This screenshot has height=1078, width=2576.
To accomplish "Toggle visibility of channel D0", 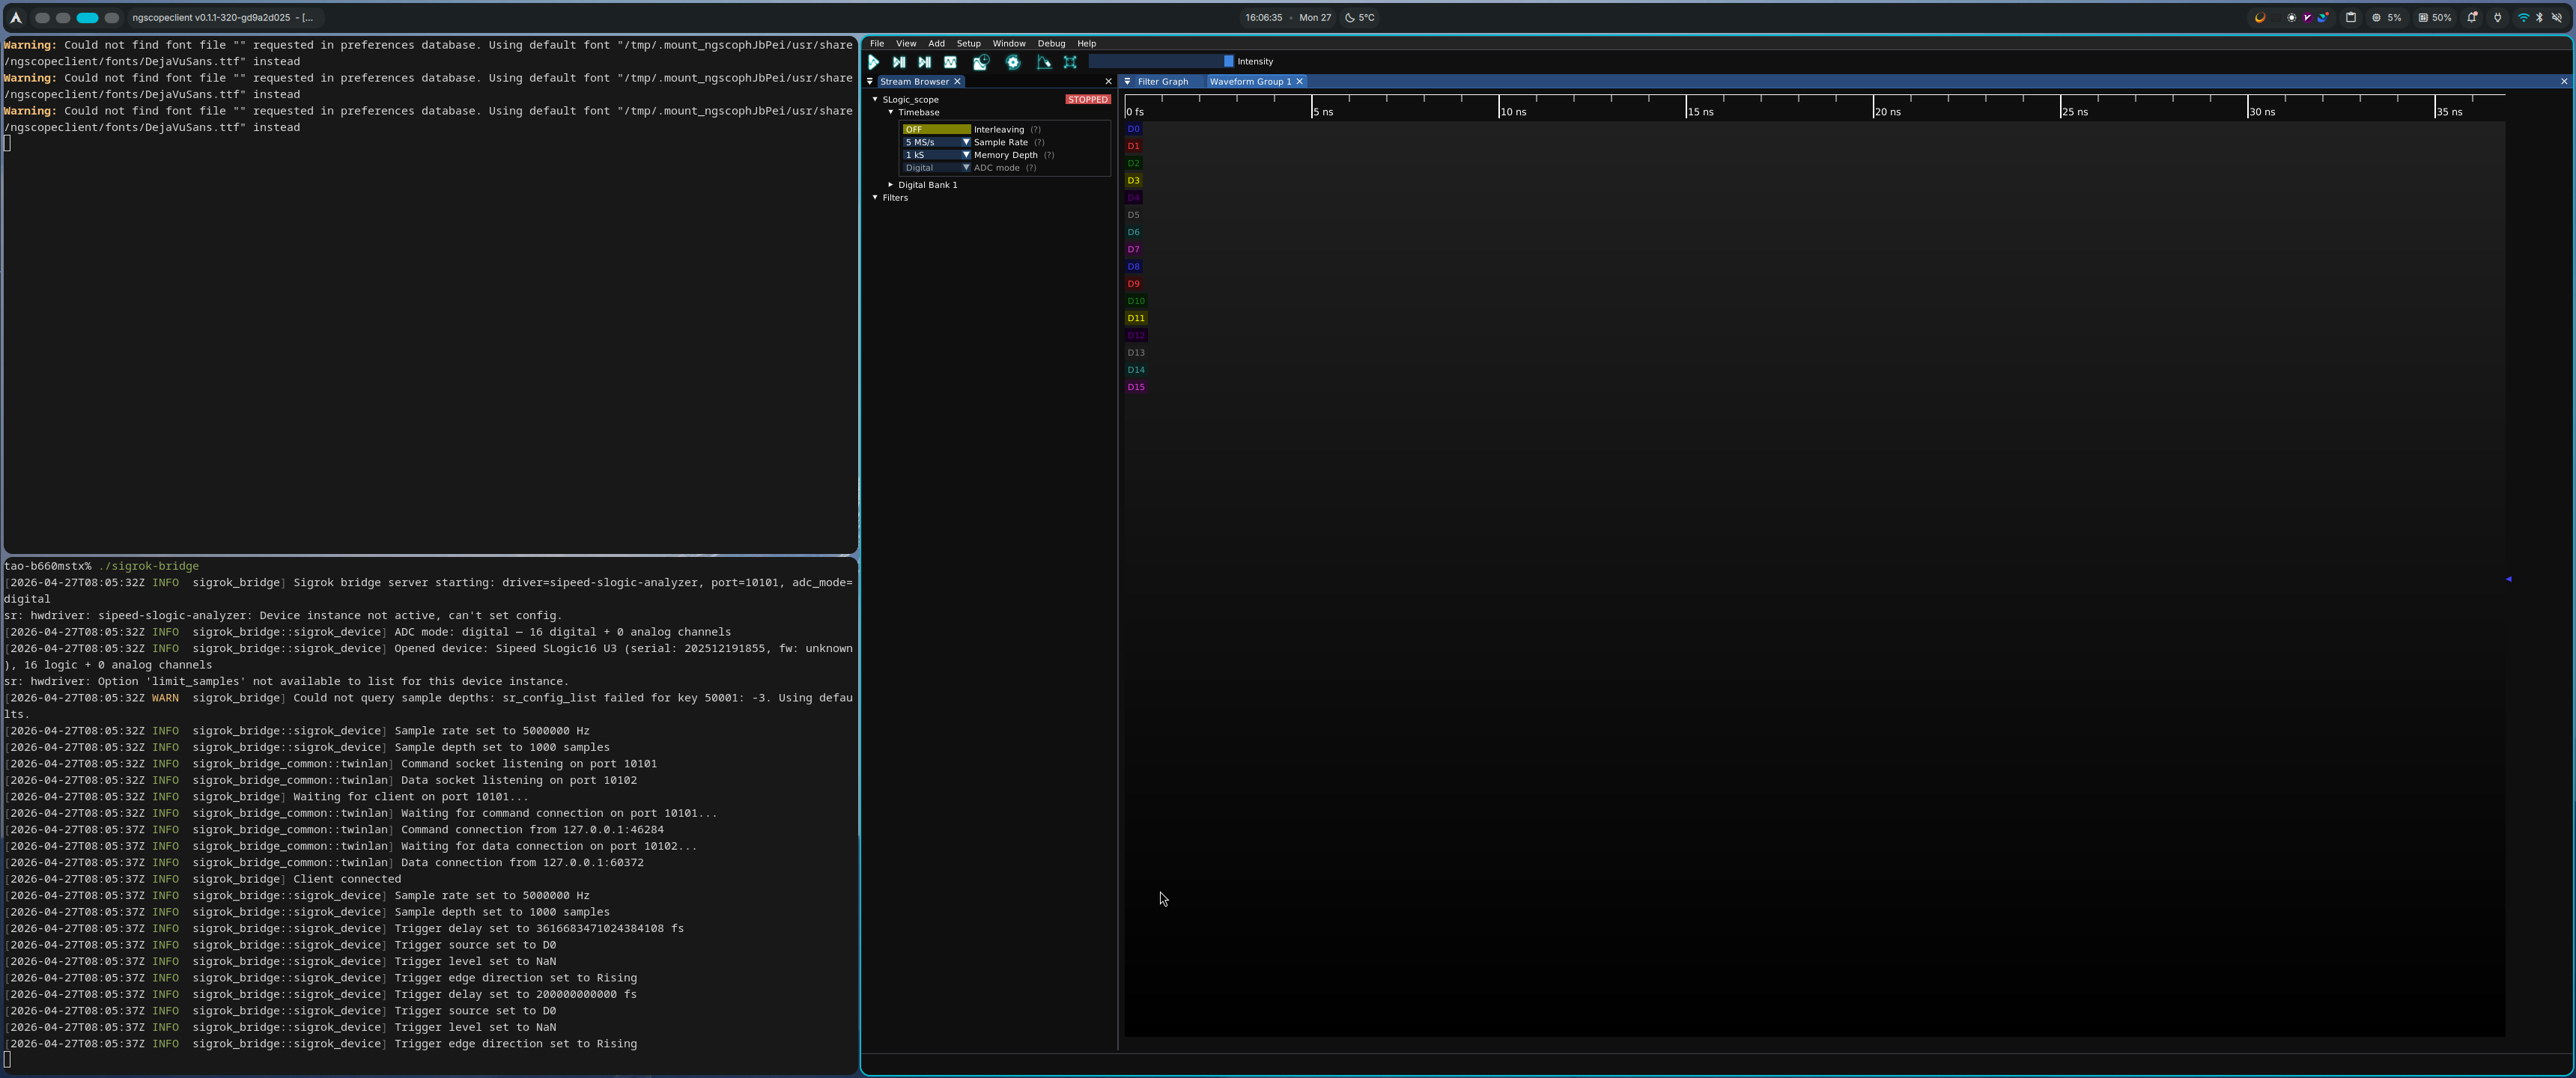I will (x=1133, y=128).
